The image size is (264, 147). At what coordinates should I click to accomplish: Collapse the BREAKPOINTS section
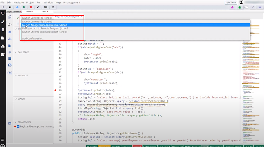(x=16, y=122)
